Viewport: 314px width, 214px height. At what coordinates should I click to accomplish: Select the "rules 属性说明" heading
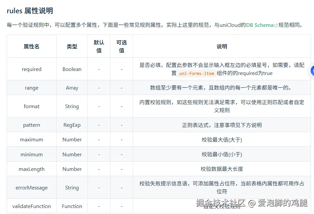coord(30,11)
